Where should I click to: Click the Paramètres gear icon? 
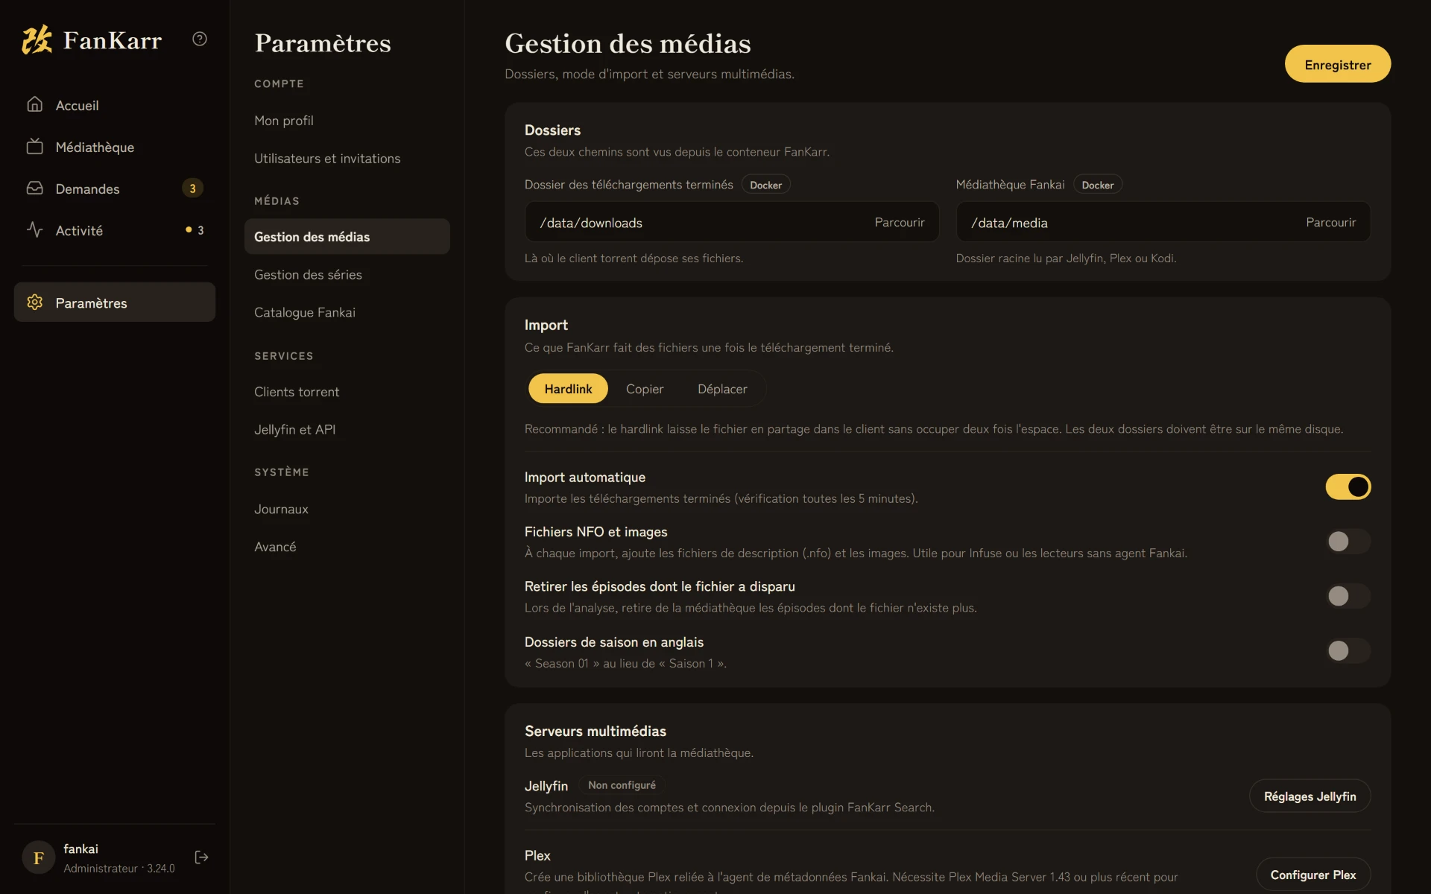coord(34,302)
